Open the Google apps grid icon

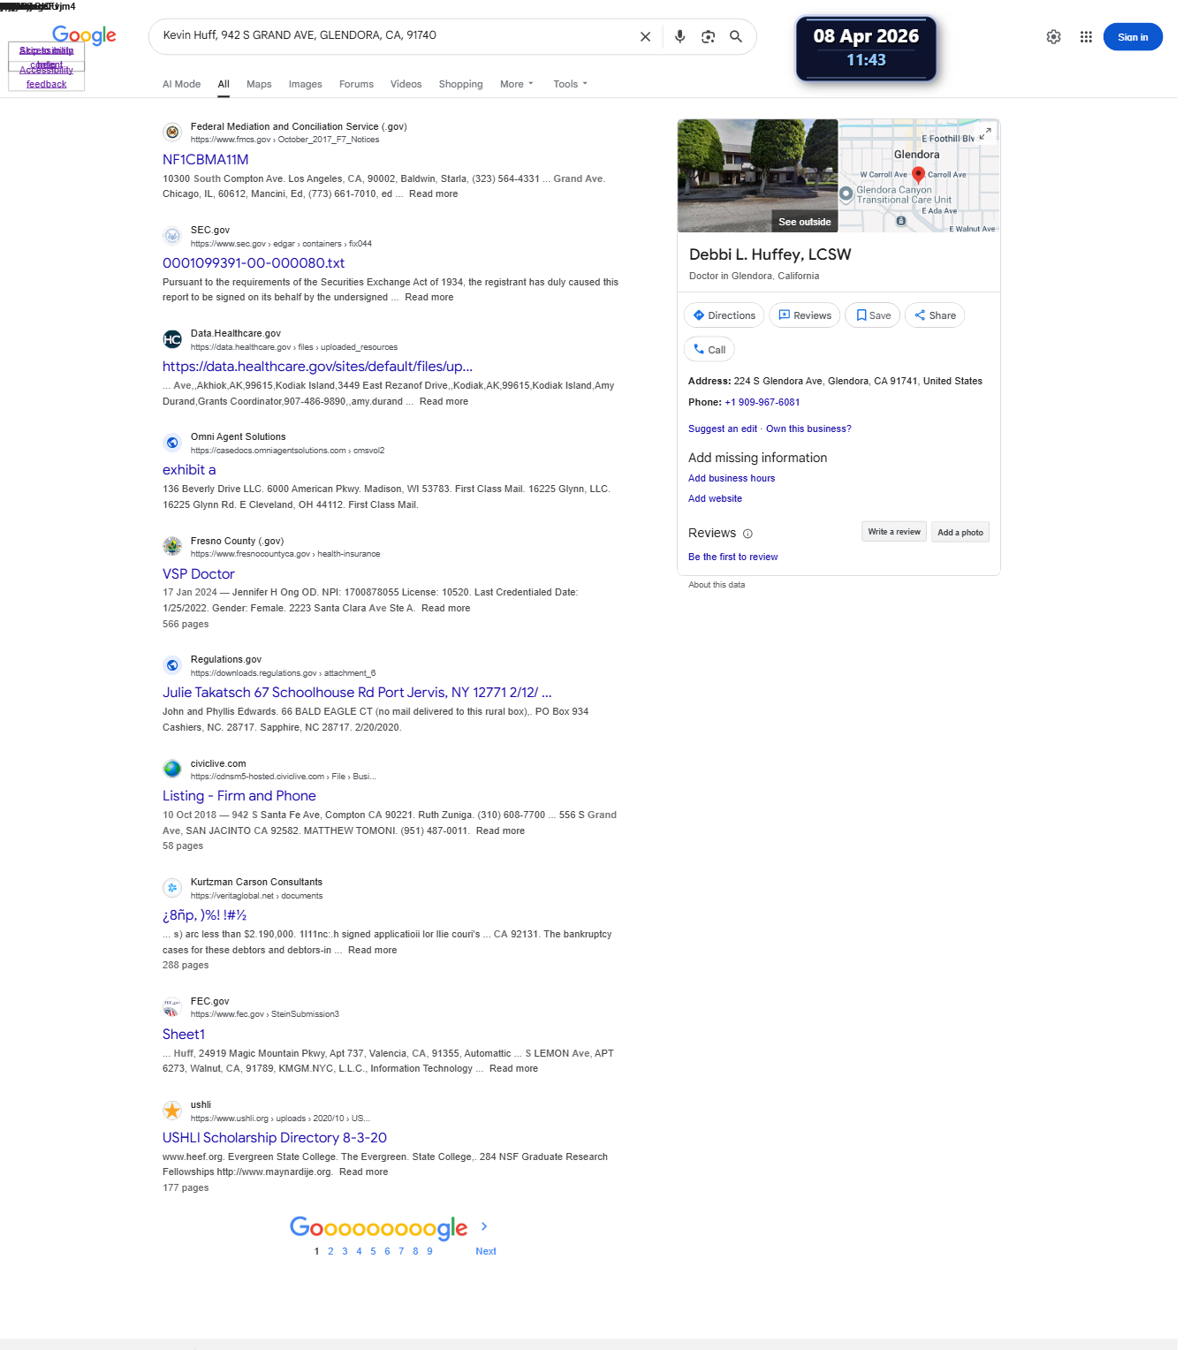click(x=1086, y=37)
